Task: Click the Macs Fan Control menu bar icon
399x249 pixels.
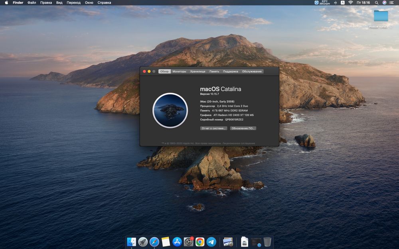Action: [x=316, y=2]
